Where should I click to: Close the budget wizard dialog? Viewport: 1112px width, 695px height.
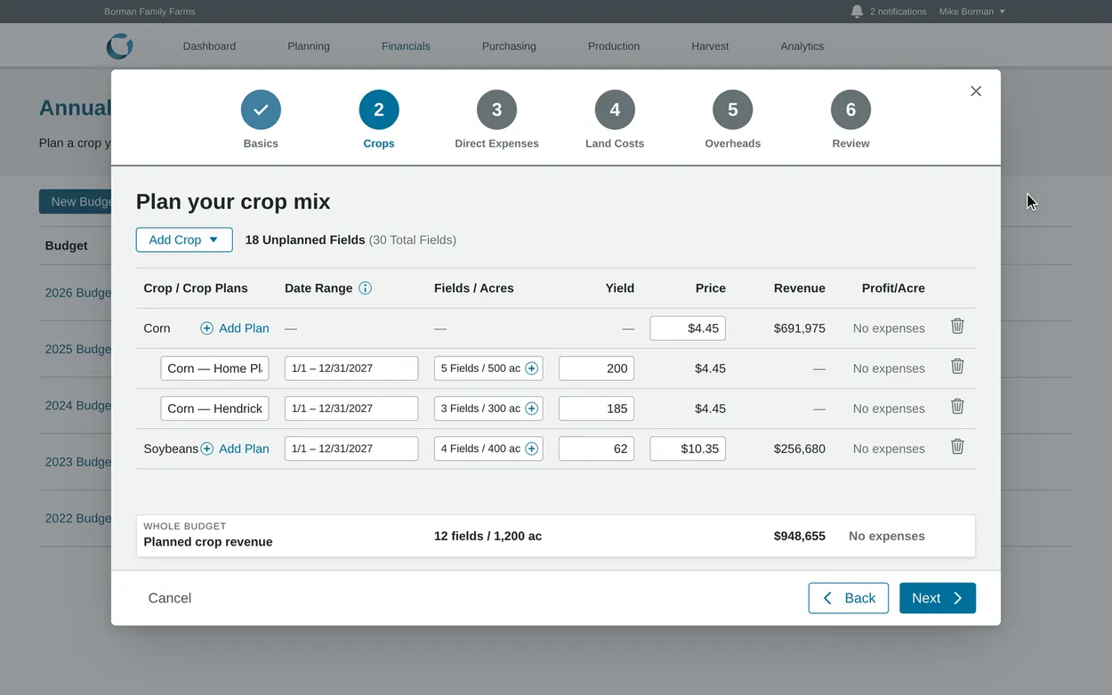click(x=976, y=91)
